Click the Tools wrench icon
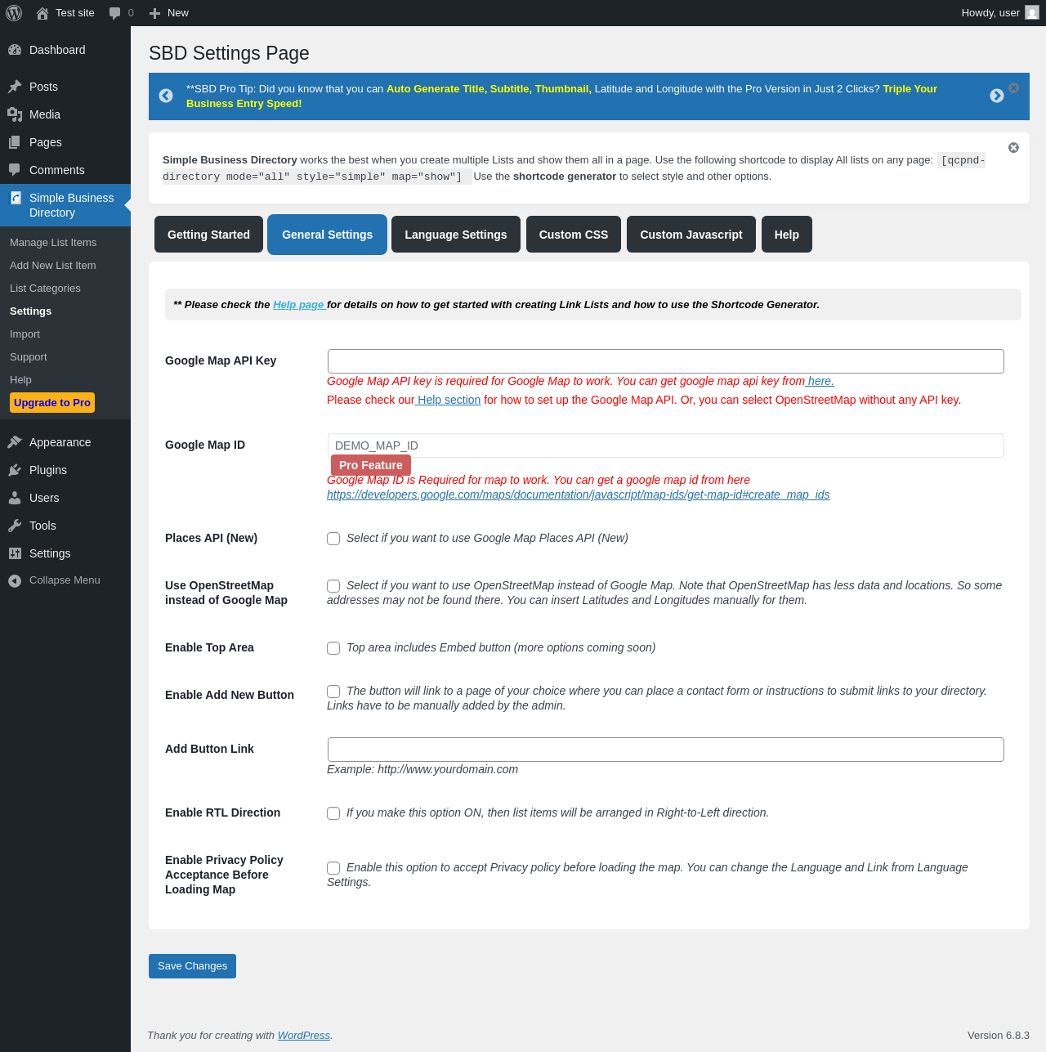Image resolution: width=1046 pixels, height=1052 pixels. 15,526
